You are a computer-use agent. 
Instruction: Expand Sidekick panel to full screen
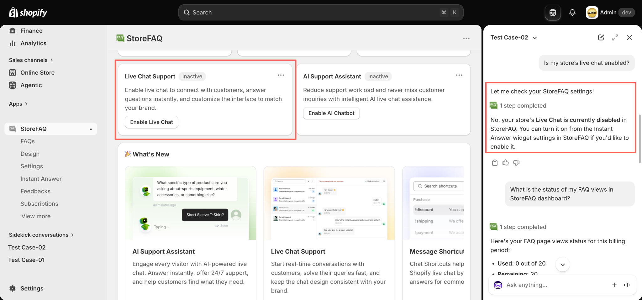click(615, 38)
